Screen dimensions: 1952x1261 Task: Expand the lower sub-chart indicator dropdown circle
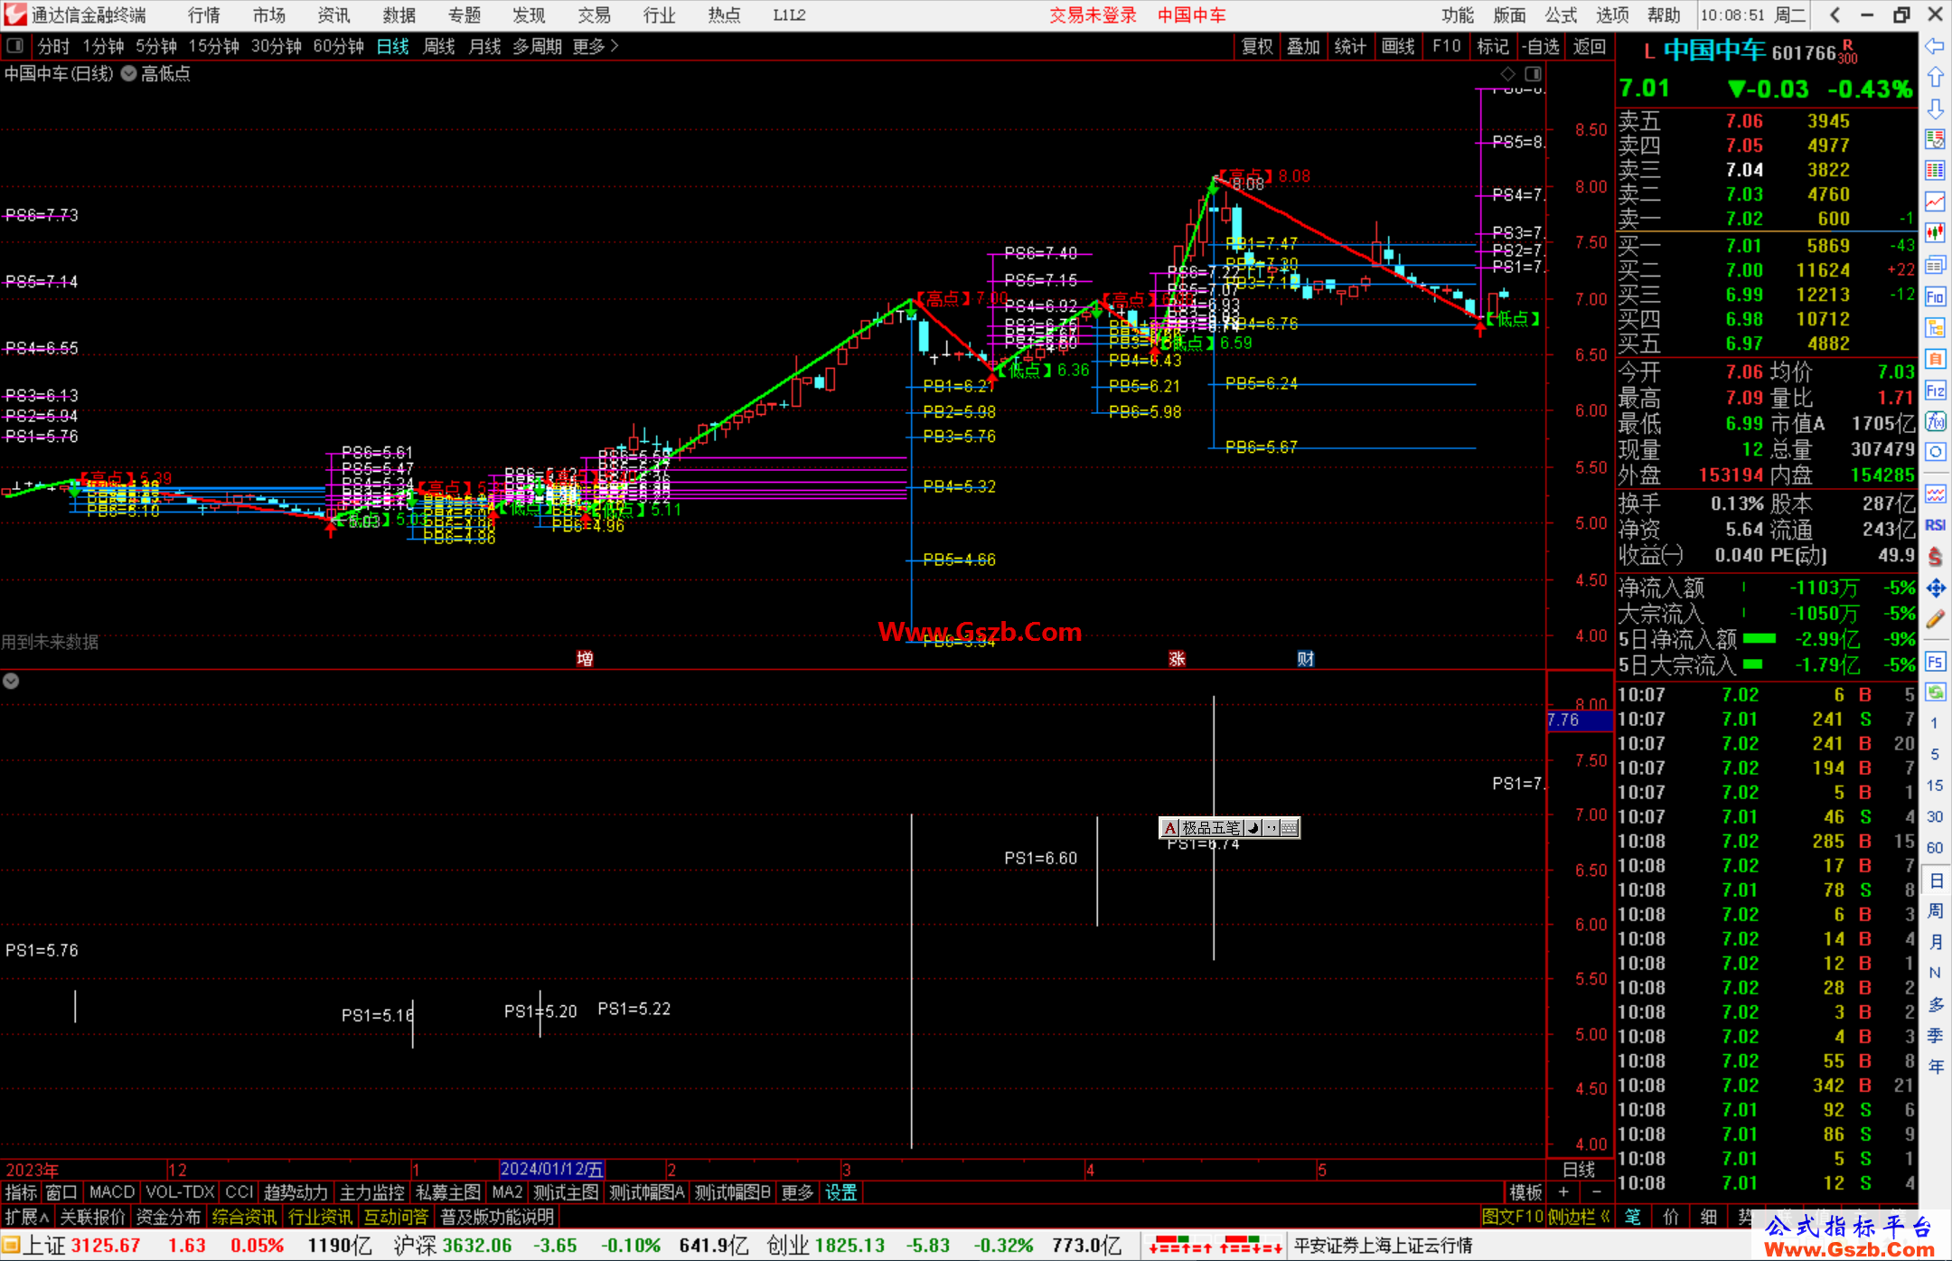tap(11, 681)
